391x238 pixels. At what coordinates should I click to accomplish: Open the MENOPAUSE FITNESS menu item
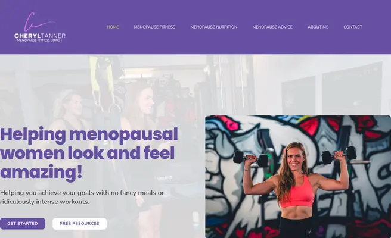tap(154, 27)
